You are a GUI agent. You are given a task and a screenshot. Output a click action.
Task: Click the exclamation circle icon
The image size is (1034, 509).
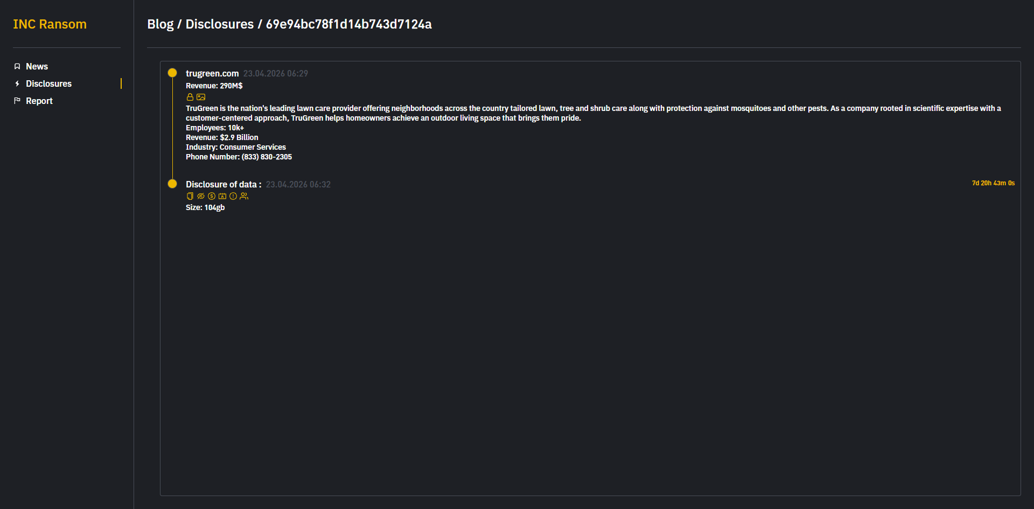(x=233, y=196)
